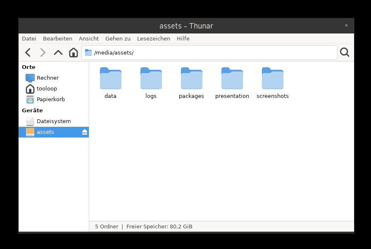This screenshot has width=371, height=249.
Task: Open the Gehen zu menu
Action: coord(118,38)
